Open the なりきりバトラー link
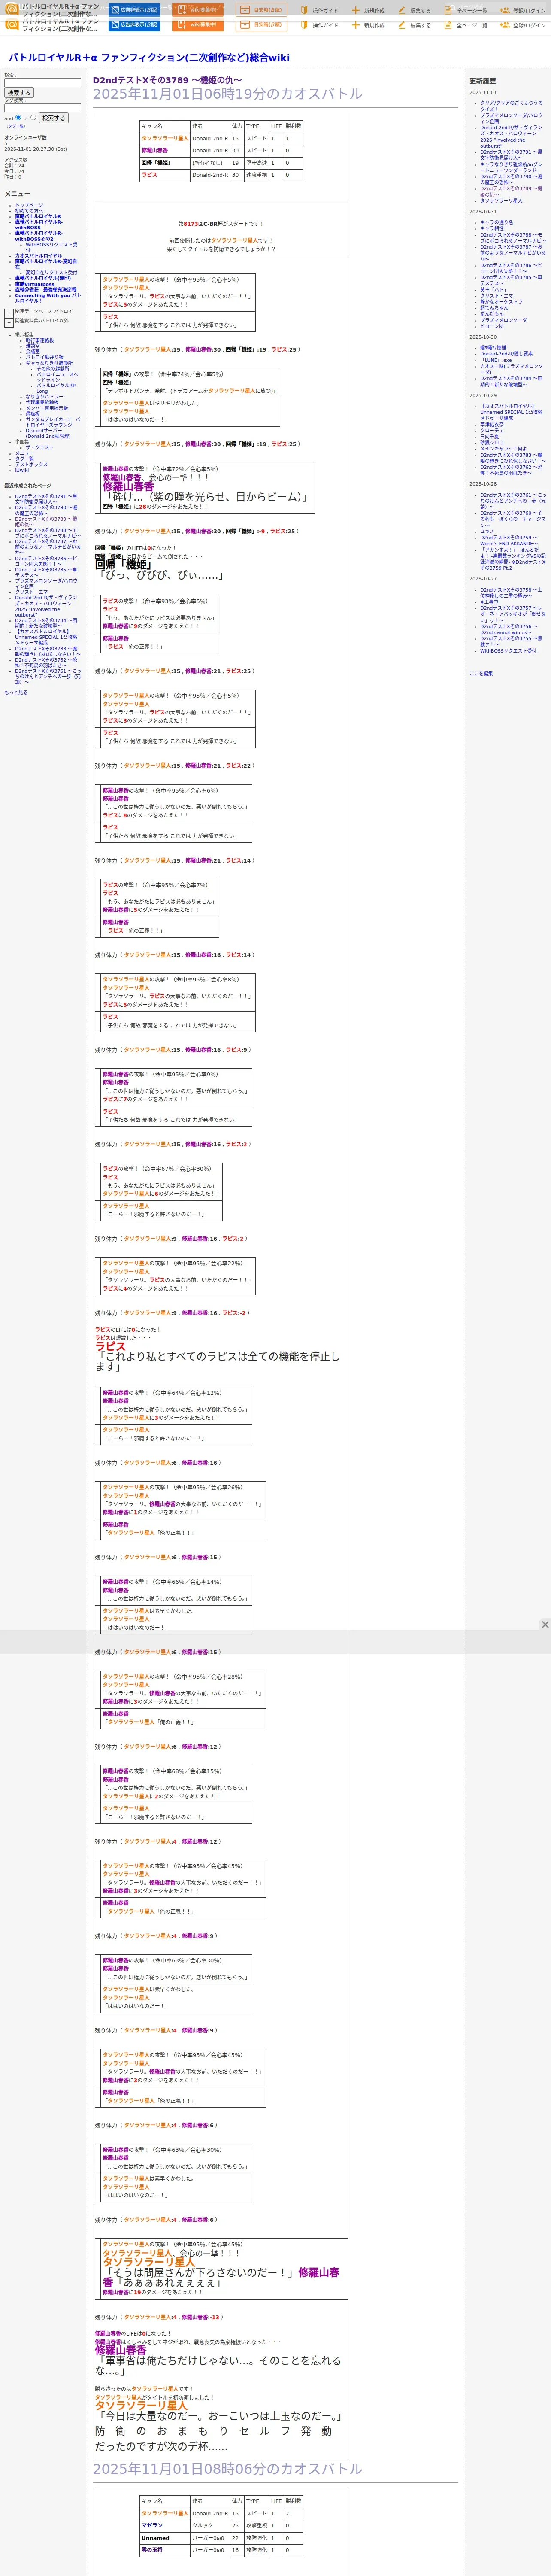The image size is (551, 2576). (x=44, y=397)
